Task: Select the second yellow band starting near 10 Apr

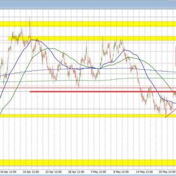Action: (92, 38)
